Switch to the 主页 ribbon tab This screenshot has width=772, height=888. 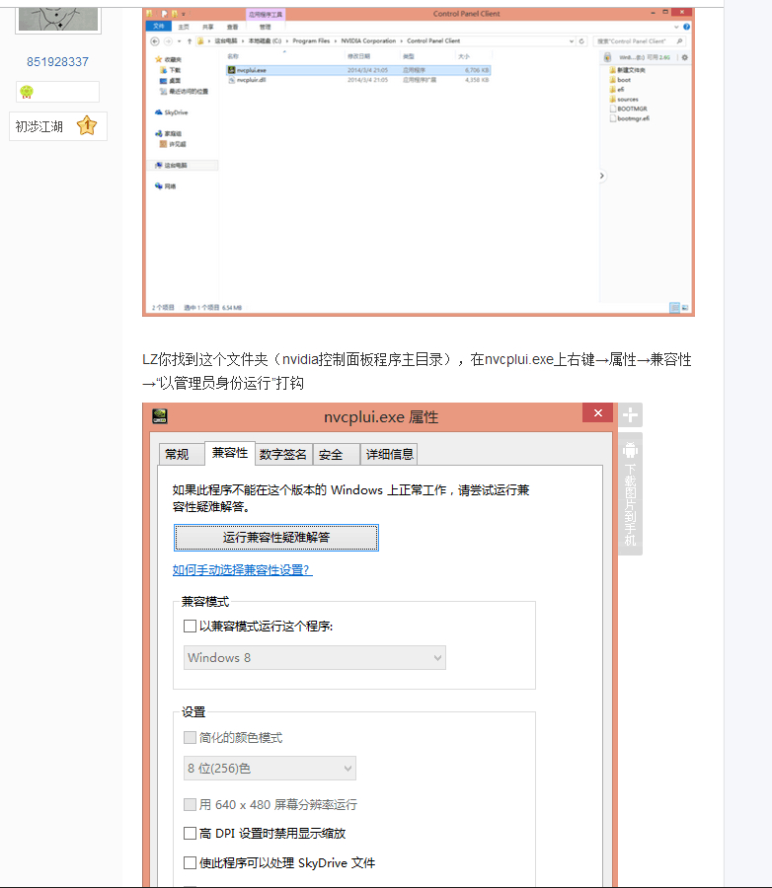pyautogui.click(x=184, y=27)
